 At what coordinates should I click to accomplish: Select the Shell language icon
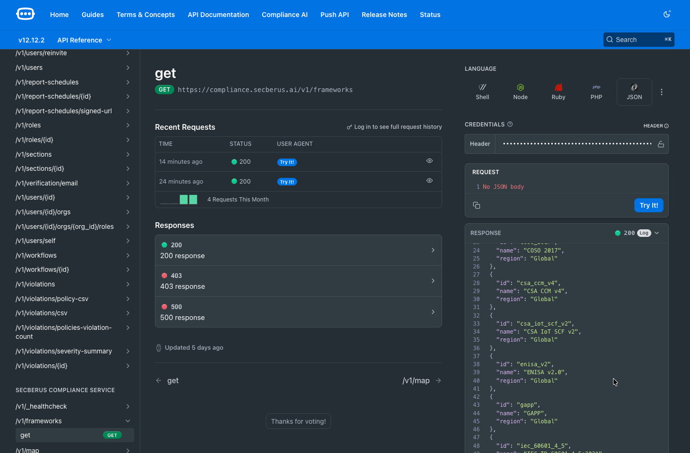point(482,91)
